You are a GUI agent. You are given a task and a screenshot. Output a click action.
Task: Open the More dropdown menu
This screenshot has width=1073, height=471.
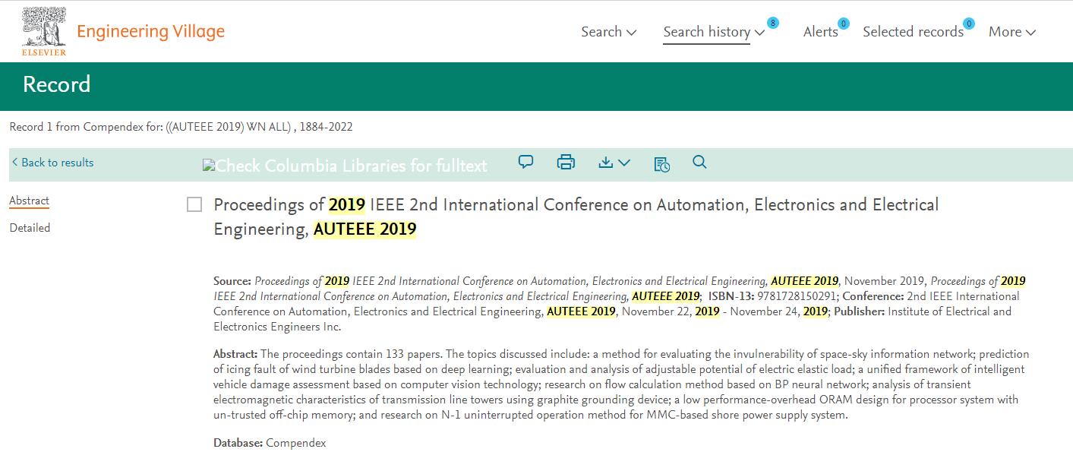tap(1011, 32)
